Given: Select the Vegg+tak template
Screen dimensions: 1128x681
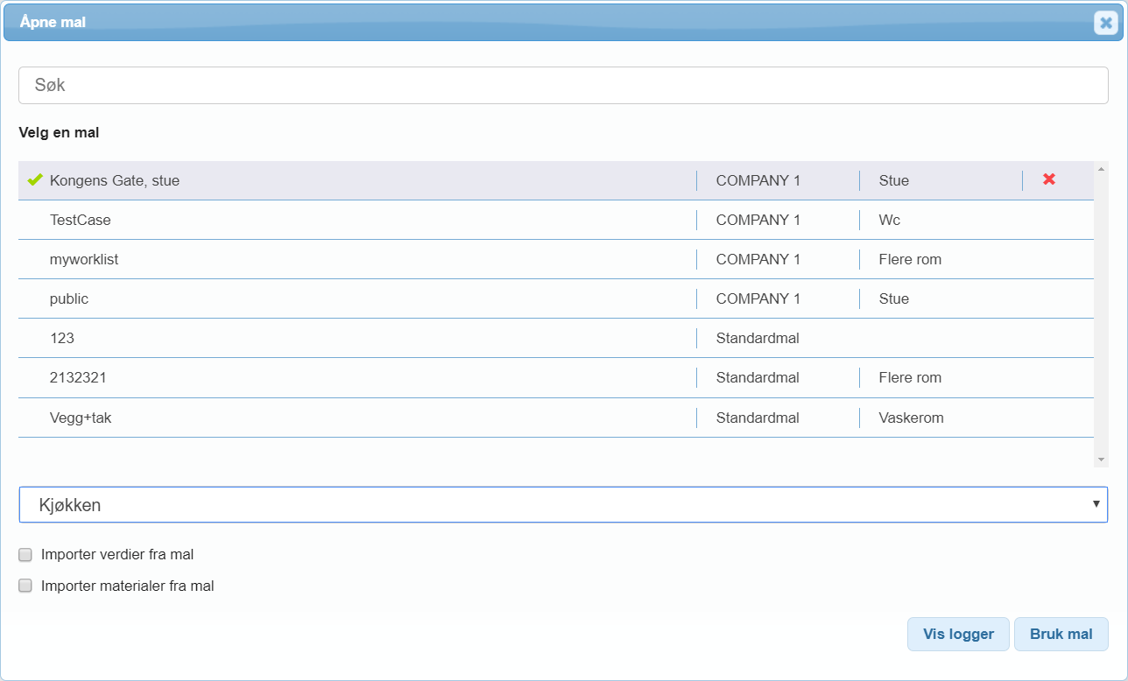Looking at the screenshot, I should (81, 418).
